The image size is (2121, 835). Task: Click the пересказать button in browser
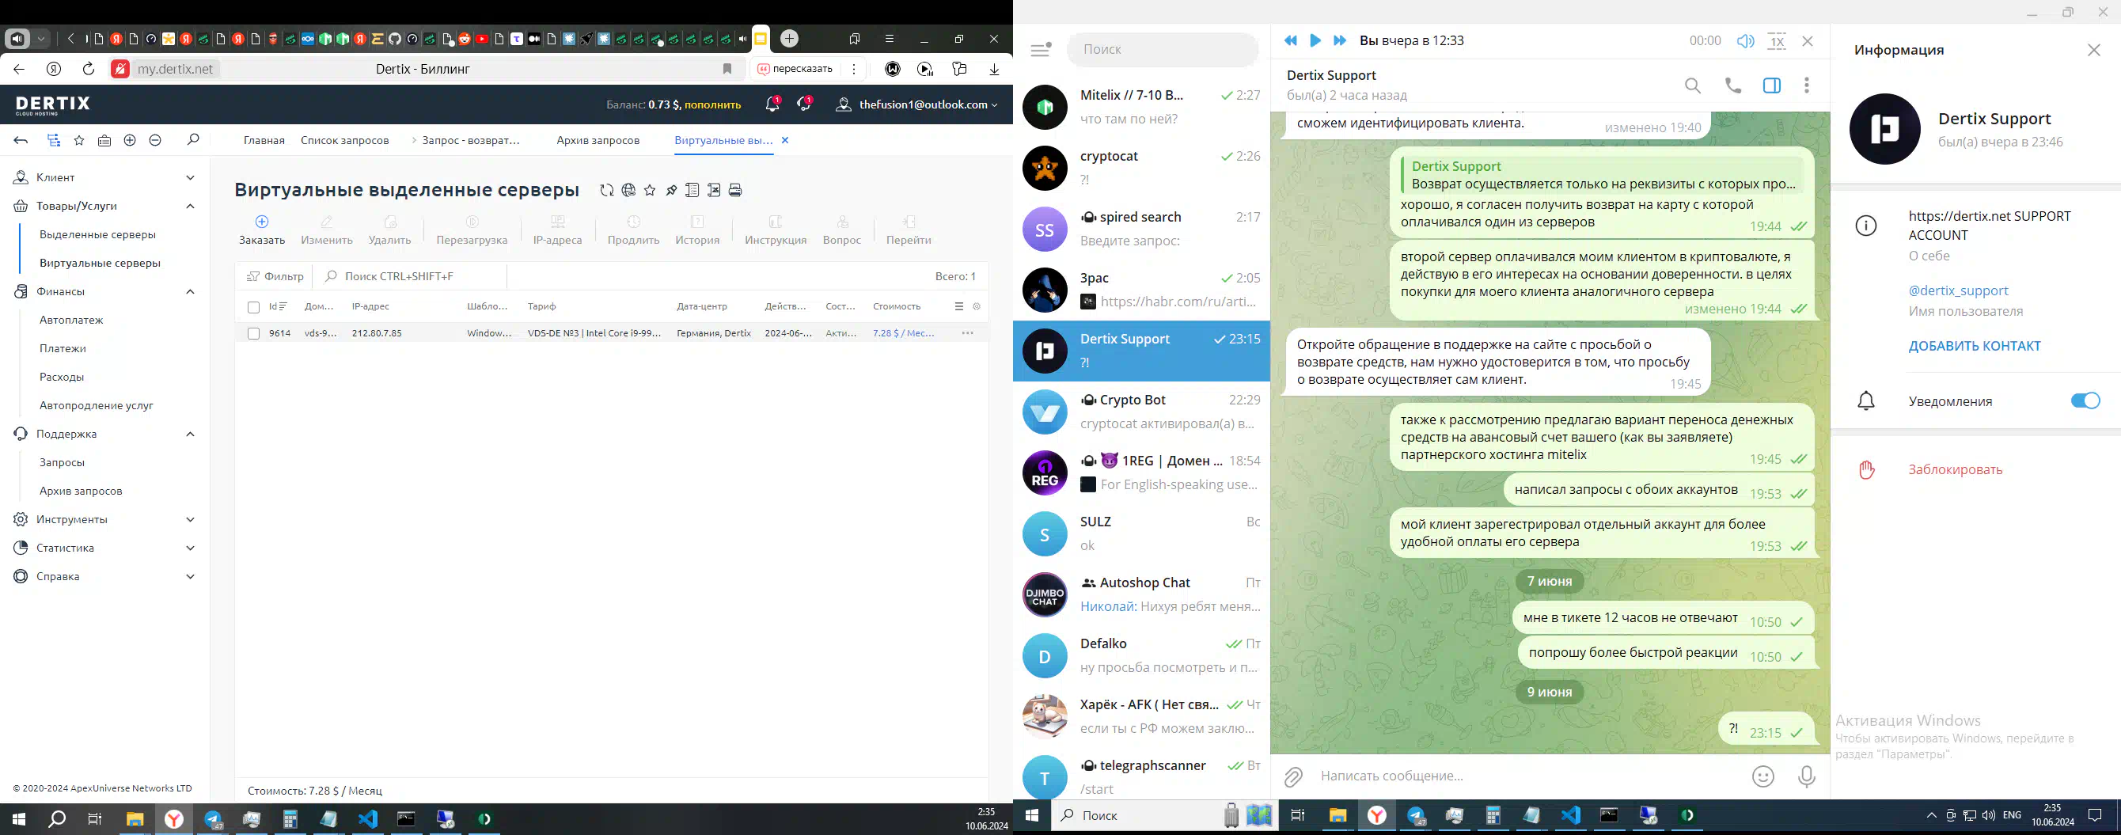click(795, 69)
